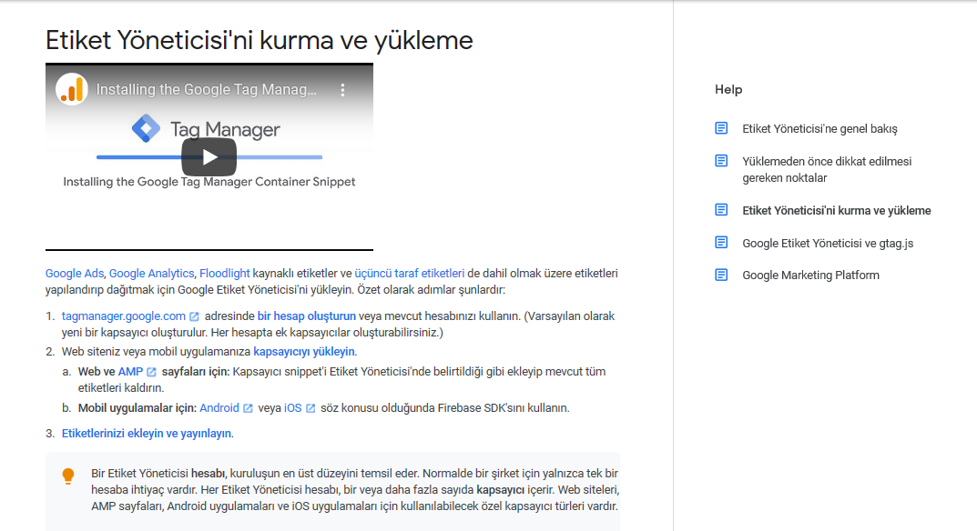This screenshot has width=977, height=531.
Task: Open 'Etiketlerinizi ekleyin ve yayınlayın' link
Action: coord(147,434)
